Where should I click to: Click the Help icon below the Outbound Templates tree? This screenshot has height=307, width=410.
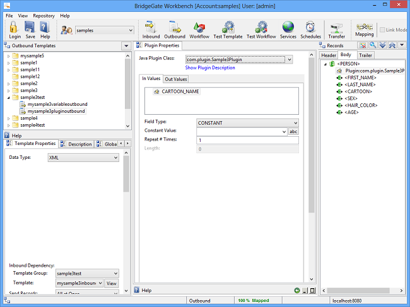pyautogui.click(x=7, y=136)
